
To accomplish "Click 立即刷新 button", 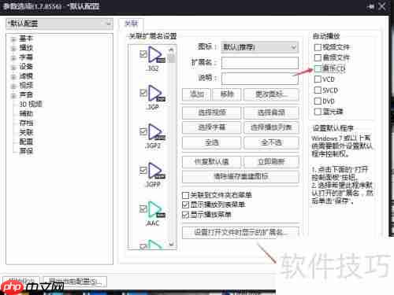I will (271, 162).
